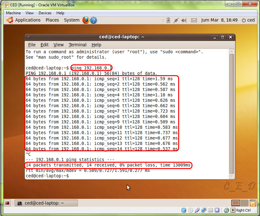The width and height of the screenshot is (260, 216).
Task: Launch Firefox from the top panel
Action: point(86,20)
